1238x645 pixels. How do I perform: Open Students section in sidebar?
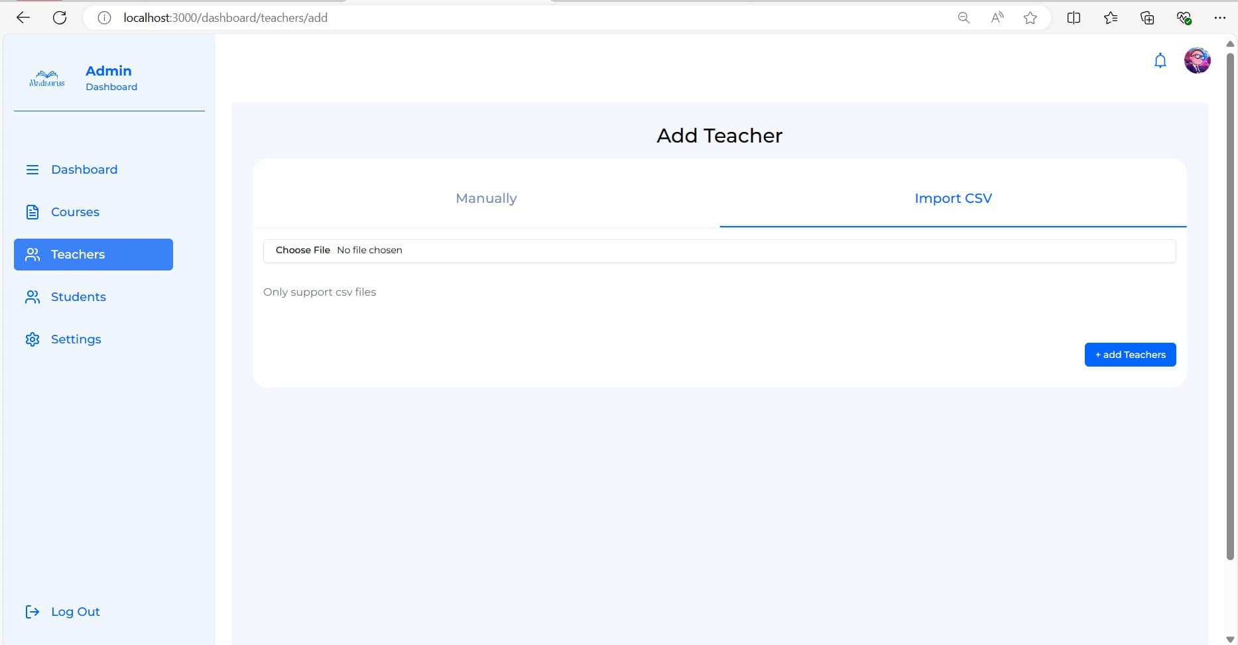[78, 297]
